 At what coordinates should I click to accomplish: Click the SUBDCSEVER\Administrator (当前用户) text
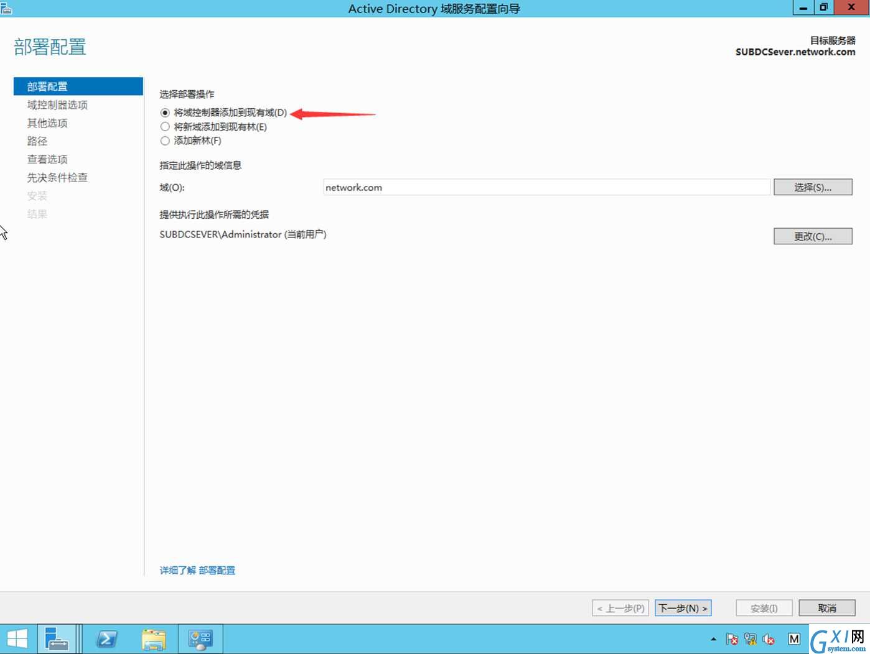pos(243,234)
